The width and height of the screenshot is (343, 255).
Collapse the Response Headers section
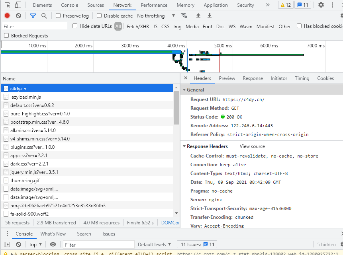[x=184, y=146]
